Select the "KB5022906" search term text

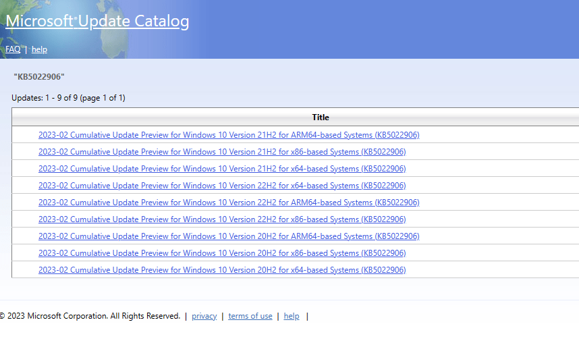click(38, 77)
